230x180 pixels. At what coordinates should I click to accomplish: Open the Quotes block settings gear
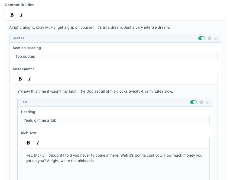(x=209, y=38)
